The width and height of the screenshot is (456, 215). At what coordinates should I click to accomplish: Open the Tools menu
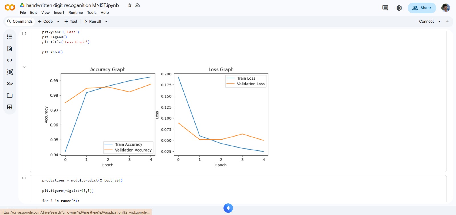click(x=92, y=13)
